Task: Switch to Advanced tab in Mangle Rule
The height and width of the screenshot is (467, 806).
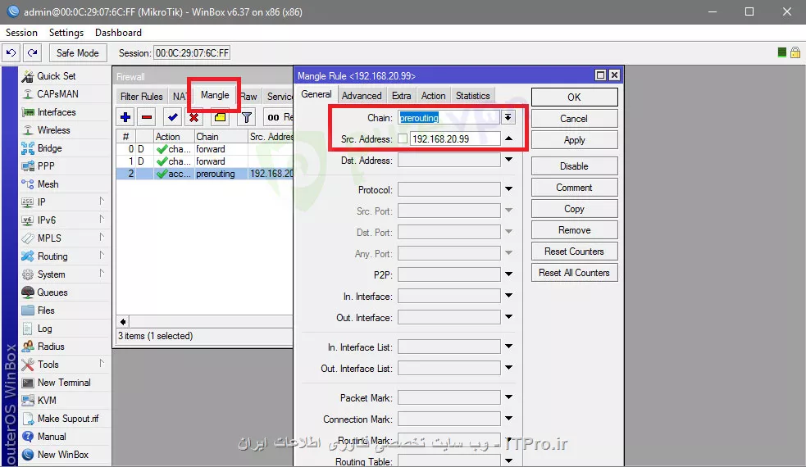Action: (x=362, y=96)
